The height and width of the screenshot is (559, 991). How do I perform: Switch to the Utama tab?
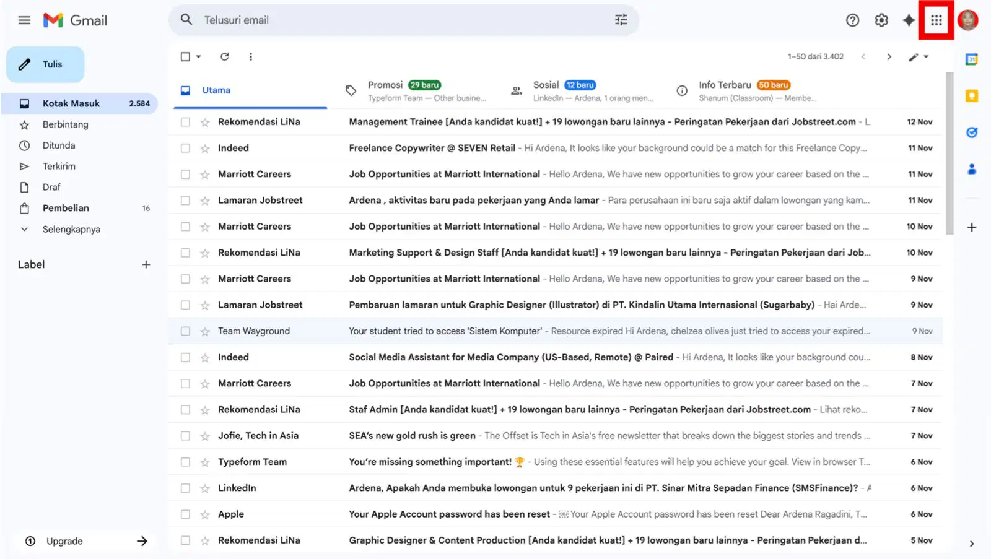[250, 90]
